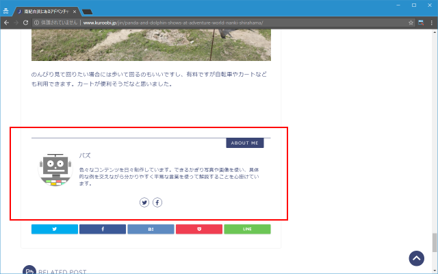Viewport: 438px width, 274px height.
Task: Click the site security info icon
Action: [36, 23]
